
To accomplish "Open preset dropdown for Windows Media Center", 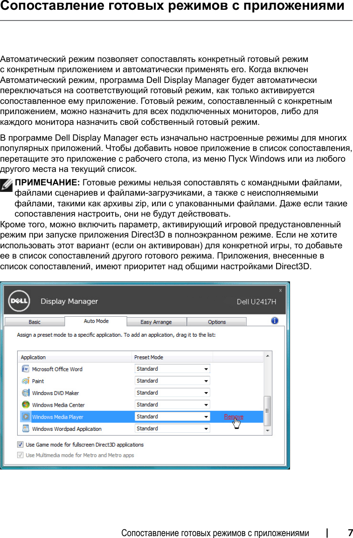I will (173, 405).
